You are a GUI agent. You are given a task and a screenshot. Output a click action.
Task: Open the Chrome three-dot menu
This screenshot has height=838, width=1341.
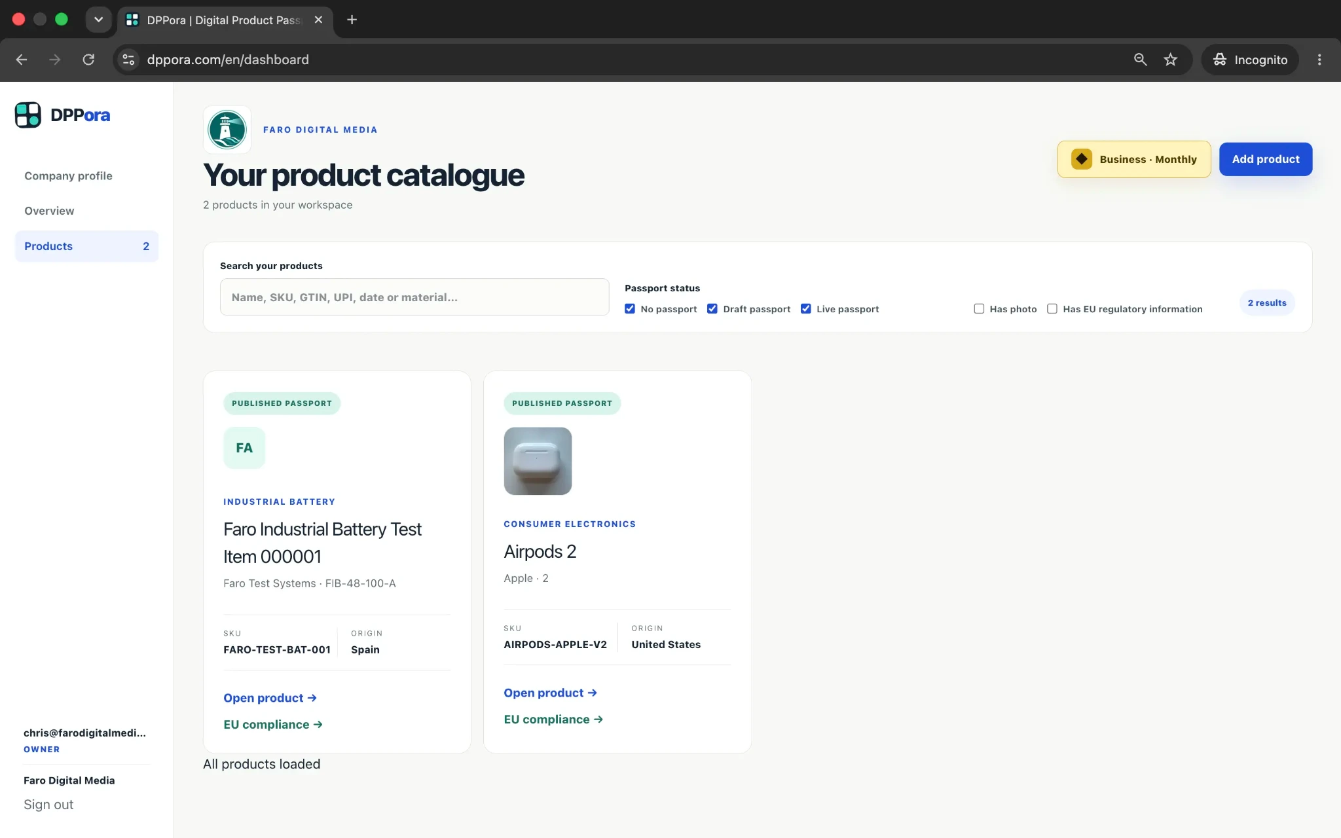click(1319, 60)
